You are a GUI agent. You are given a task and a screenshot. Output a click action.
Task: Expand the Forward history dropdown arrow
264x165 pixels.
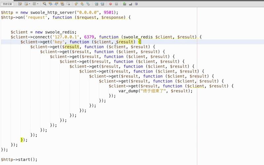click(x=37, y=4)
